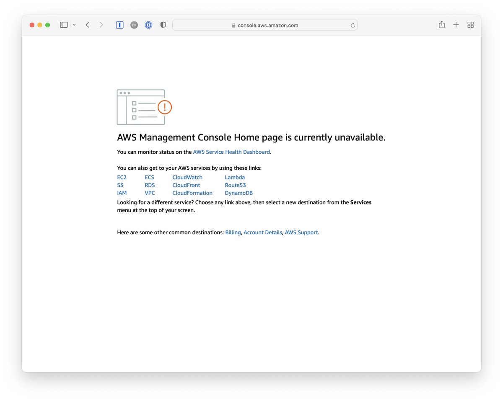Open the Share sheet icon
This screenshot has width=503, height=401.
click(442, 25)
